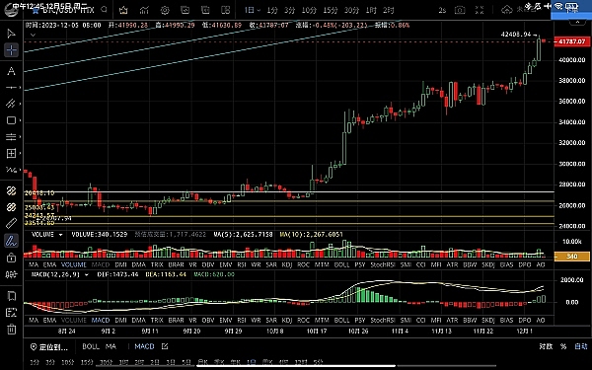592x370 pixels.
Task: Open the chart settings gear
Action: click(165, 10)
